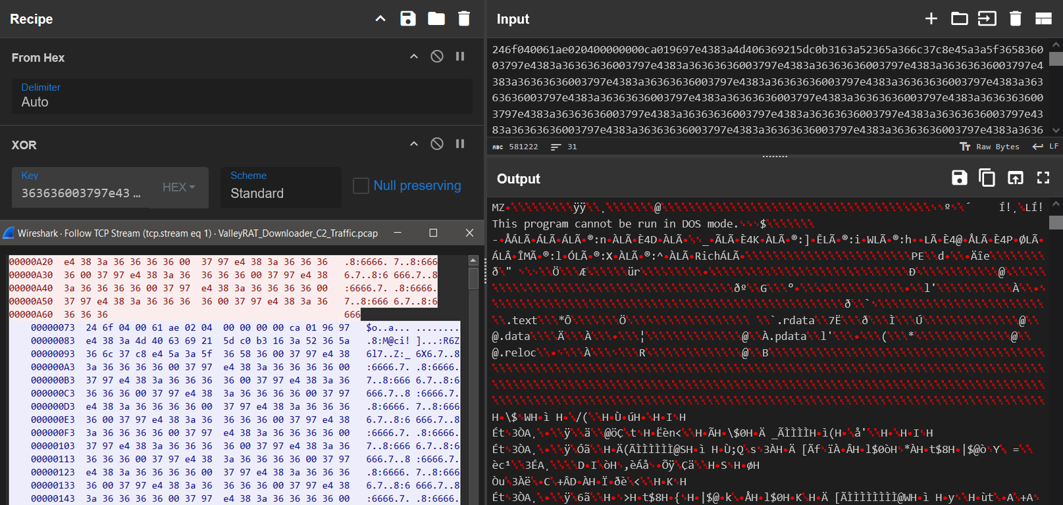
Task: Load a recipe from the folder icon
Action: tap(436, 18)
